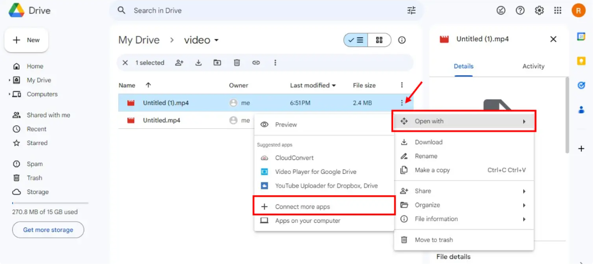Select Video Player for Google Drive
Viewport: 593px width, 275px height.
(324, 172)
